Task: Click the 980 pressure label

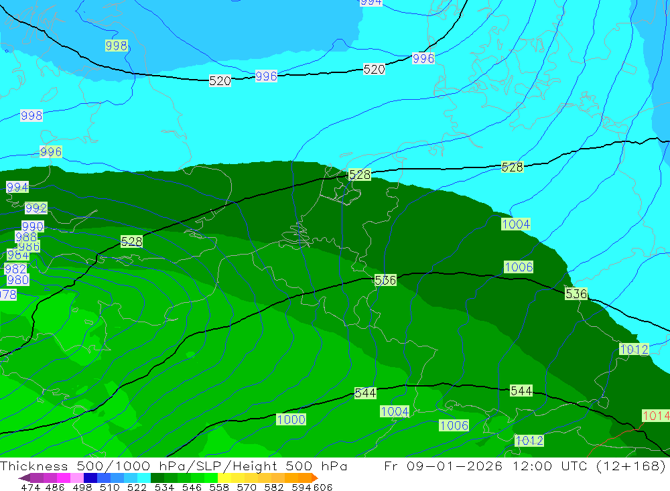Action: pyautogui.click(x=18, y=280)
